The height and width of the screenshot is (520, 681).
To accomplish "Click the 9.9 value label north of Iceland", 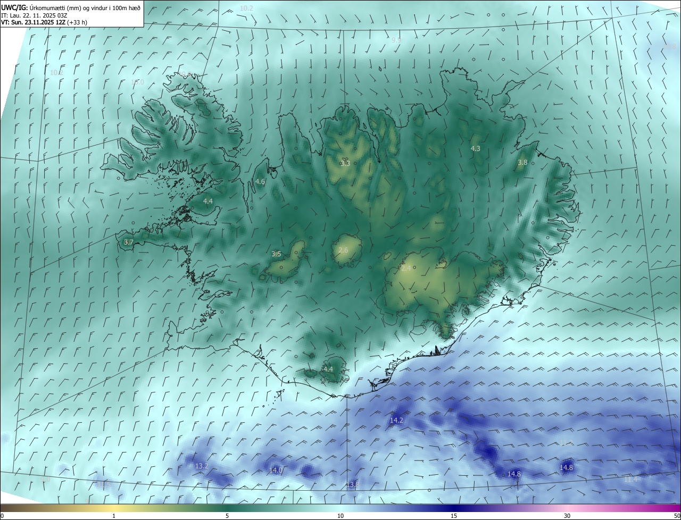I will coord(396,40).
